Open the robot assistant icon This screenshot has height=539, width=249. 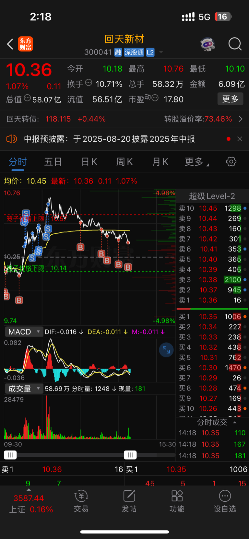(x=208, y=44)
